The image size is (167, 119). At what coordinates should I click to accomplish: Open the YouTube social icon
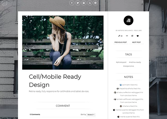[x=90, y=3]
